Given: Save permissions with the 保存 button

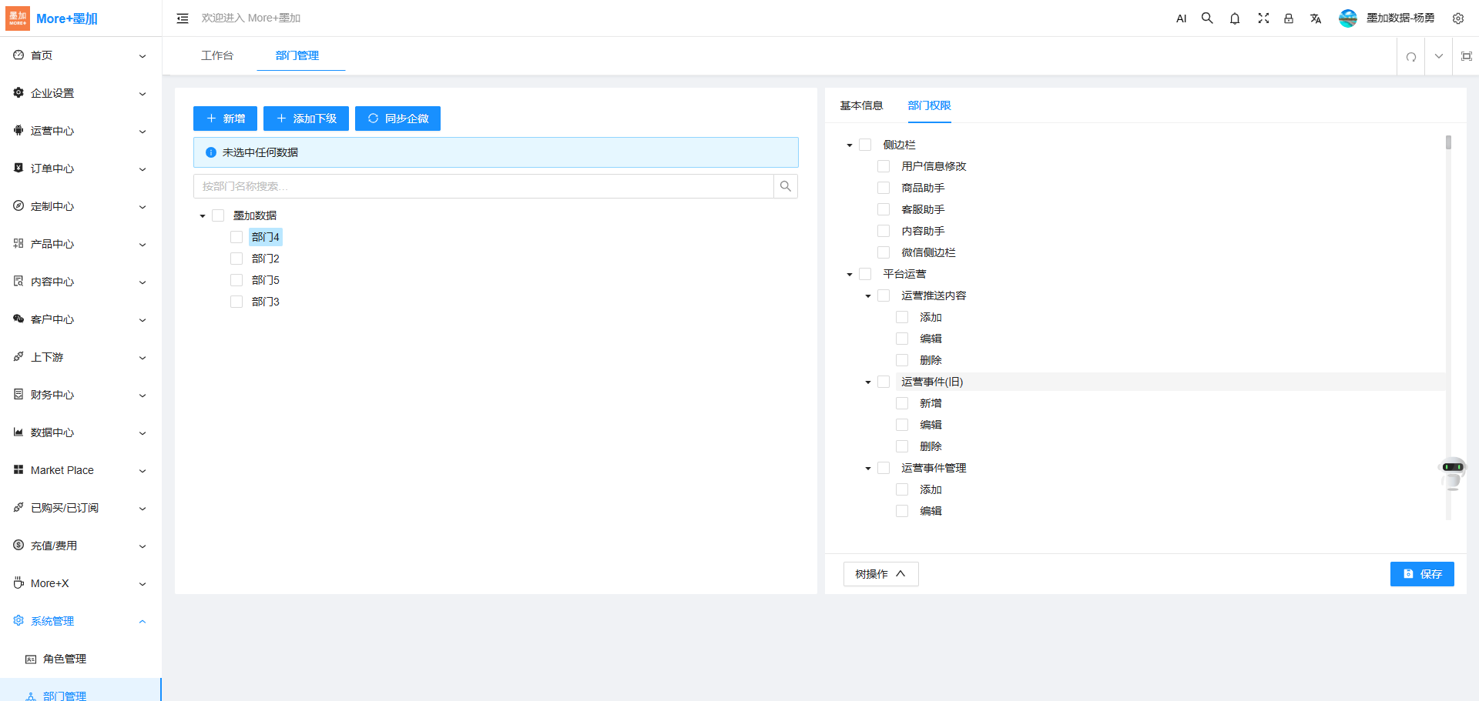Looking at the screenshot, I should click(1421, 574).
